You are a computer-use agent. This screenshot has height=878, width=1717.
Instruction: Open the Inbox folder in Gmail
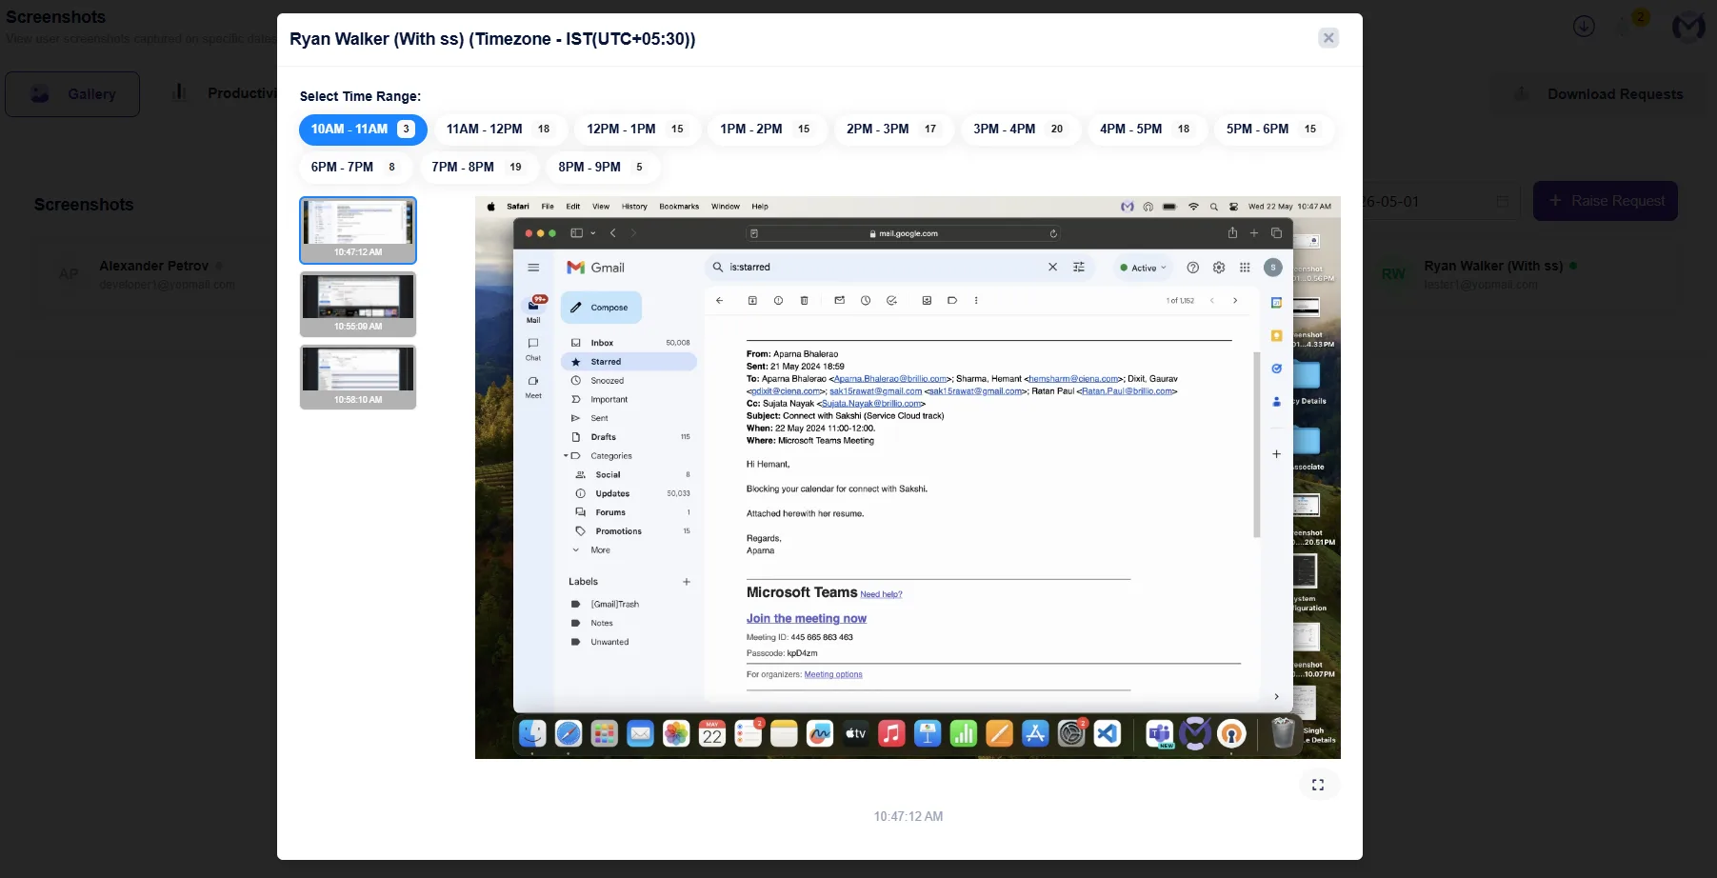pyautogui.click(x=629, y=343)
